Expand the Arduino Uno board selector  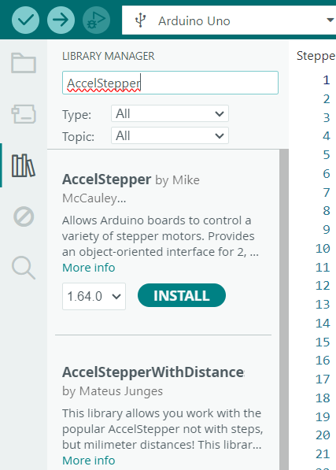(229, 20)
